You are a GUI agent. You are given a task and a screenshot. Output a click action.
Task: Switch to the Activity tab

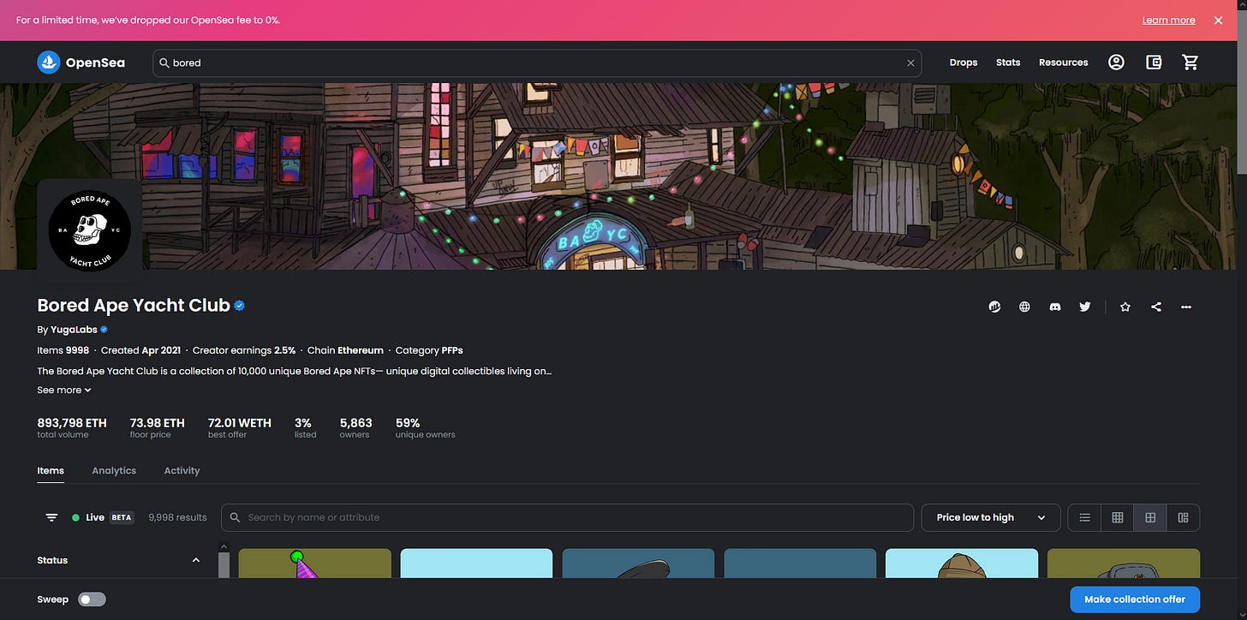[182, 470]
